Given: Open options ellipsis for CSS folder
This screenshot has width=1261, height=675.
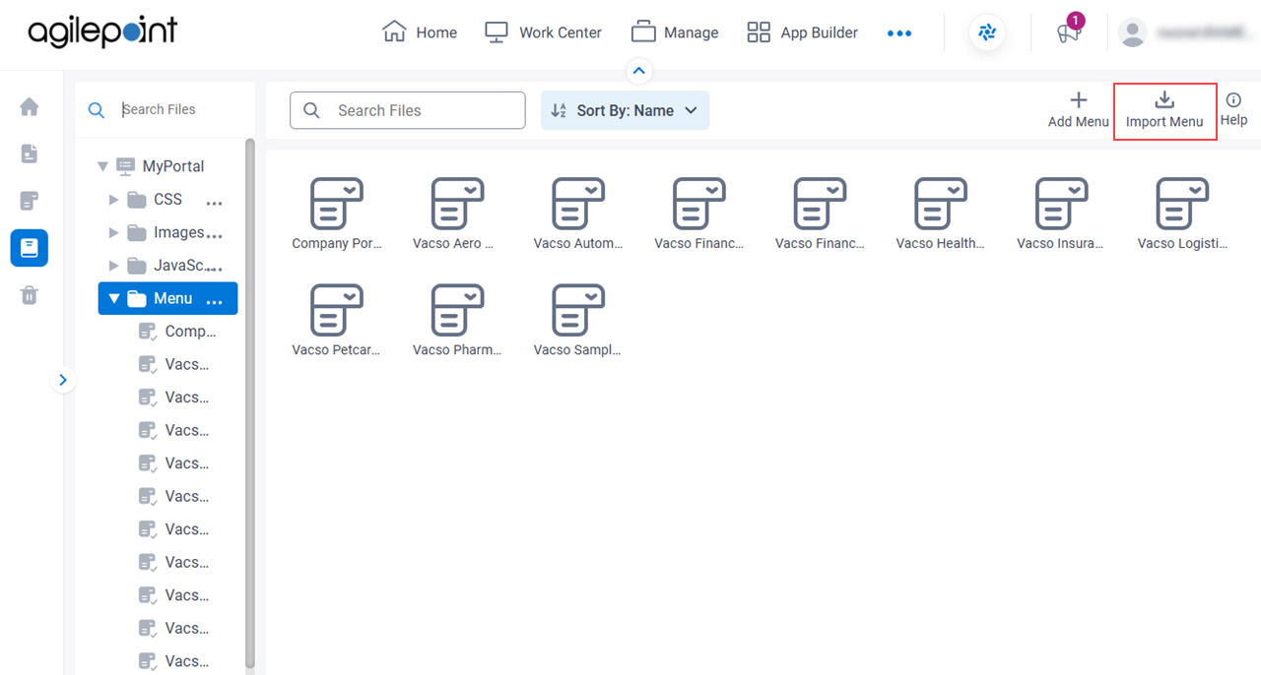Looking at the screenshot, I should click(x=214, y=203).
